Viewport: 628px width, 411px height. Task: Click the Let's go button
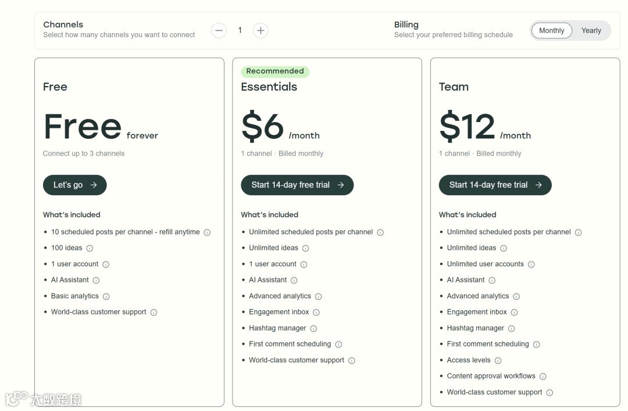74,185
